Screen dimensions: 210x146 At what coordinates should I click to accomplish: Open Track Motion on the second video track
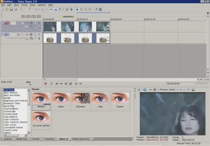tap(22, 34)
